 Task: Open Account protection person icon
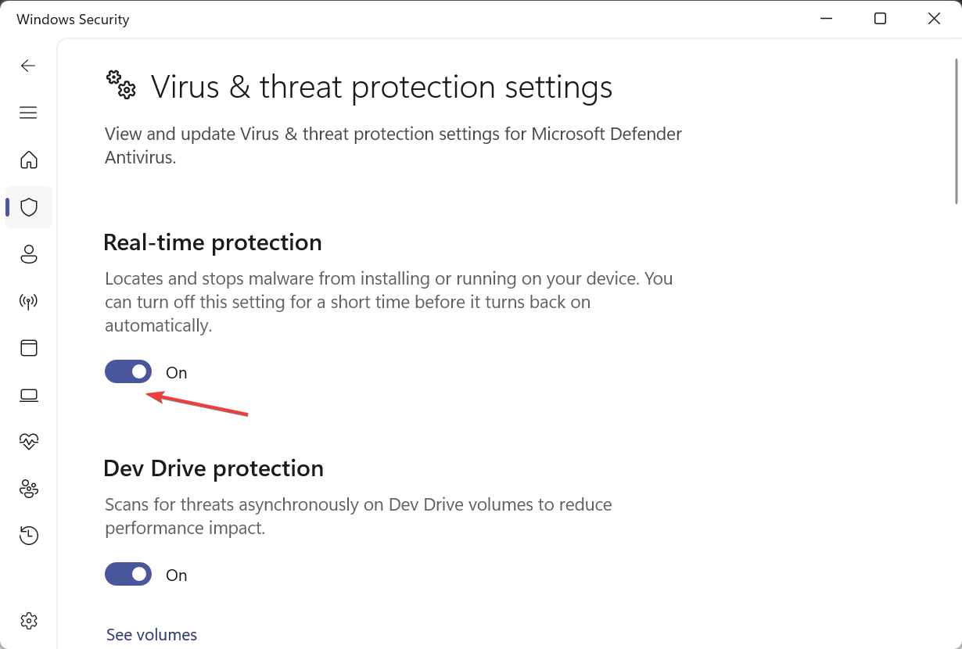click(29, 254)
